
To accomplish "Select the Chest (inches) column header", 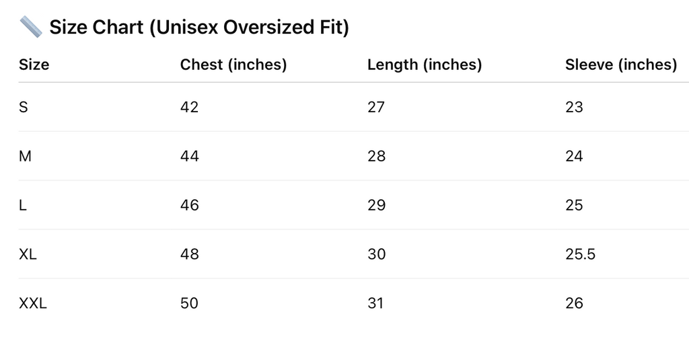I will point(233,65).
